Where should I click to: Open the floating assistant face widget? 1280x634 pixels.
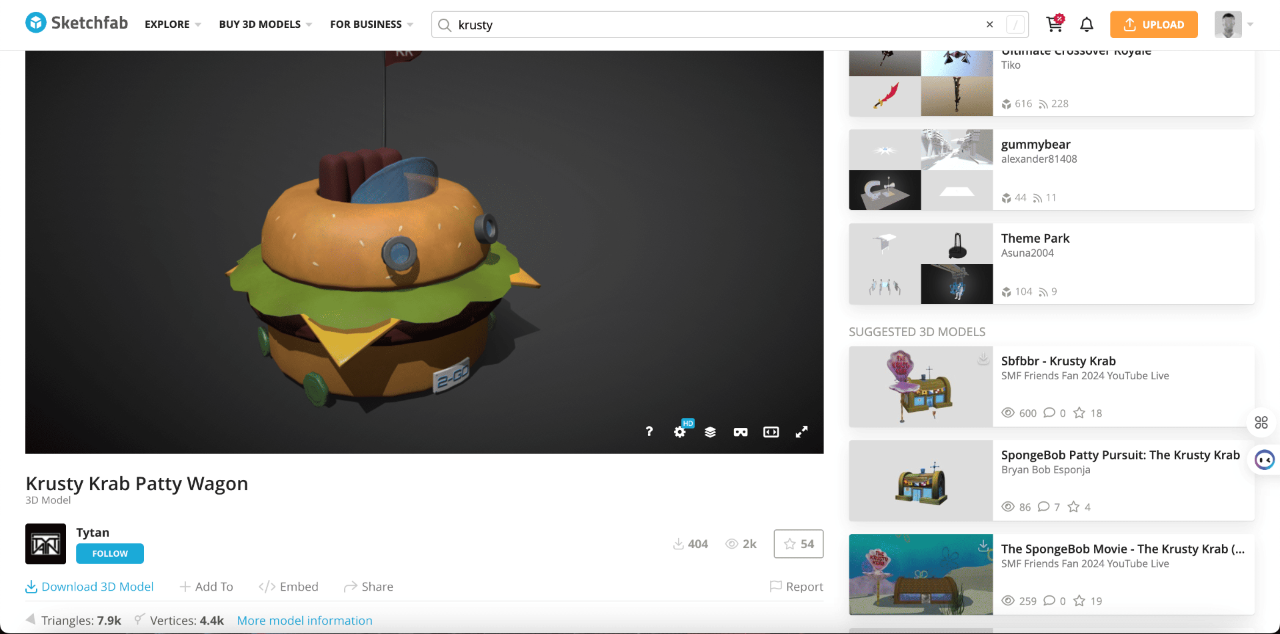pos(1264,460)
